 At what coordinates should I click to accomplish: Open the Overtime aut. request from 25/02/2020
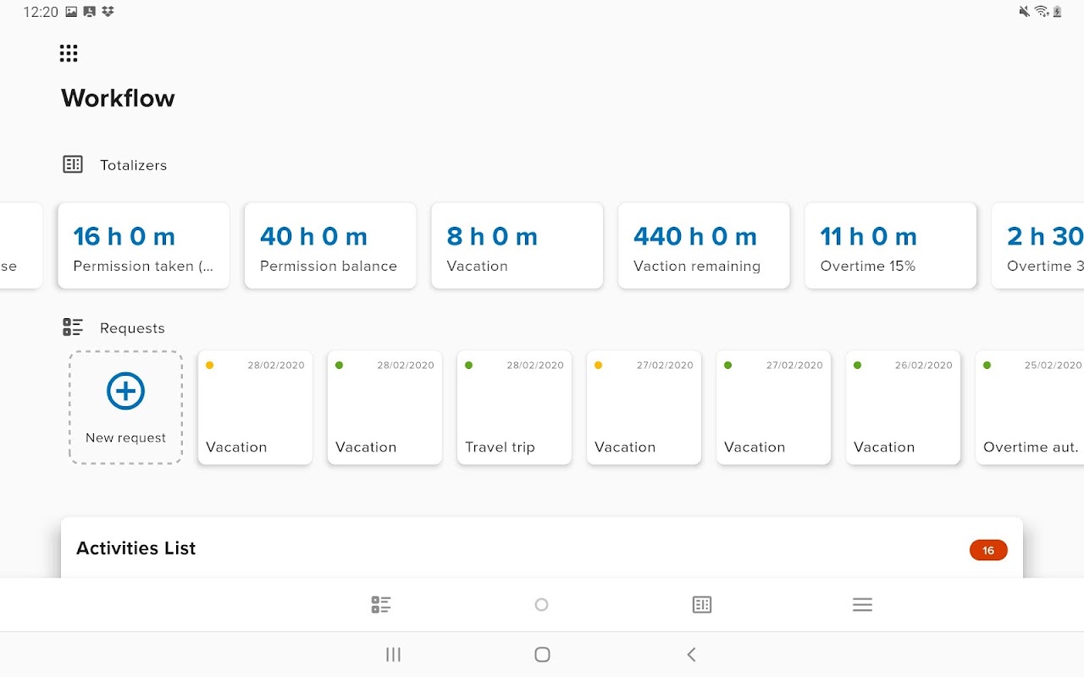(1030, 408)
